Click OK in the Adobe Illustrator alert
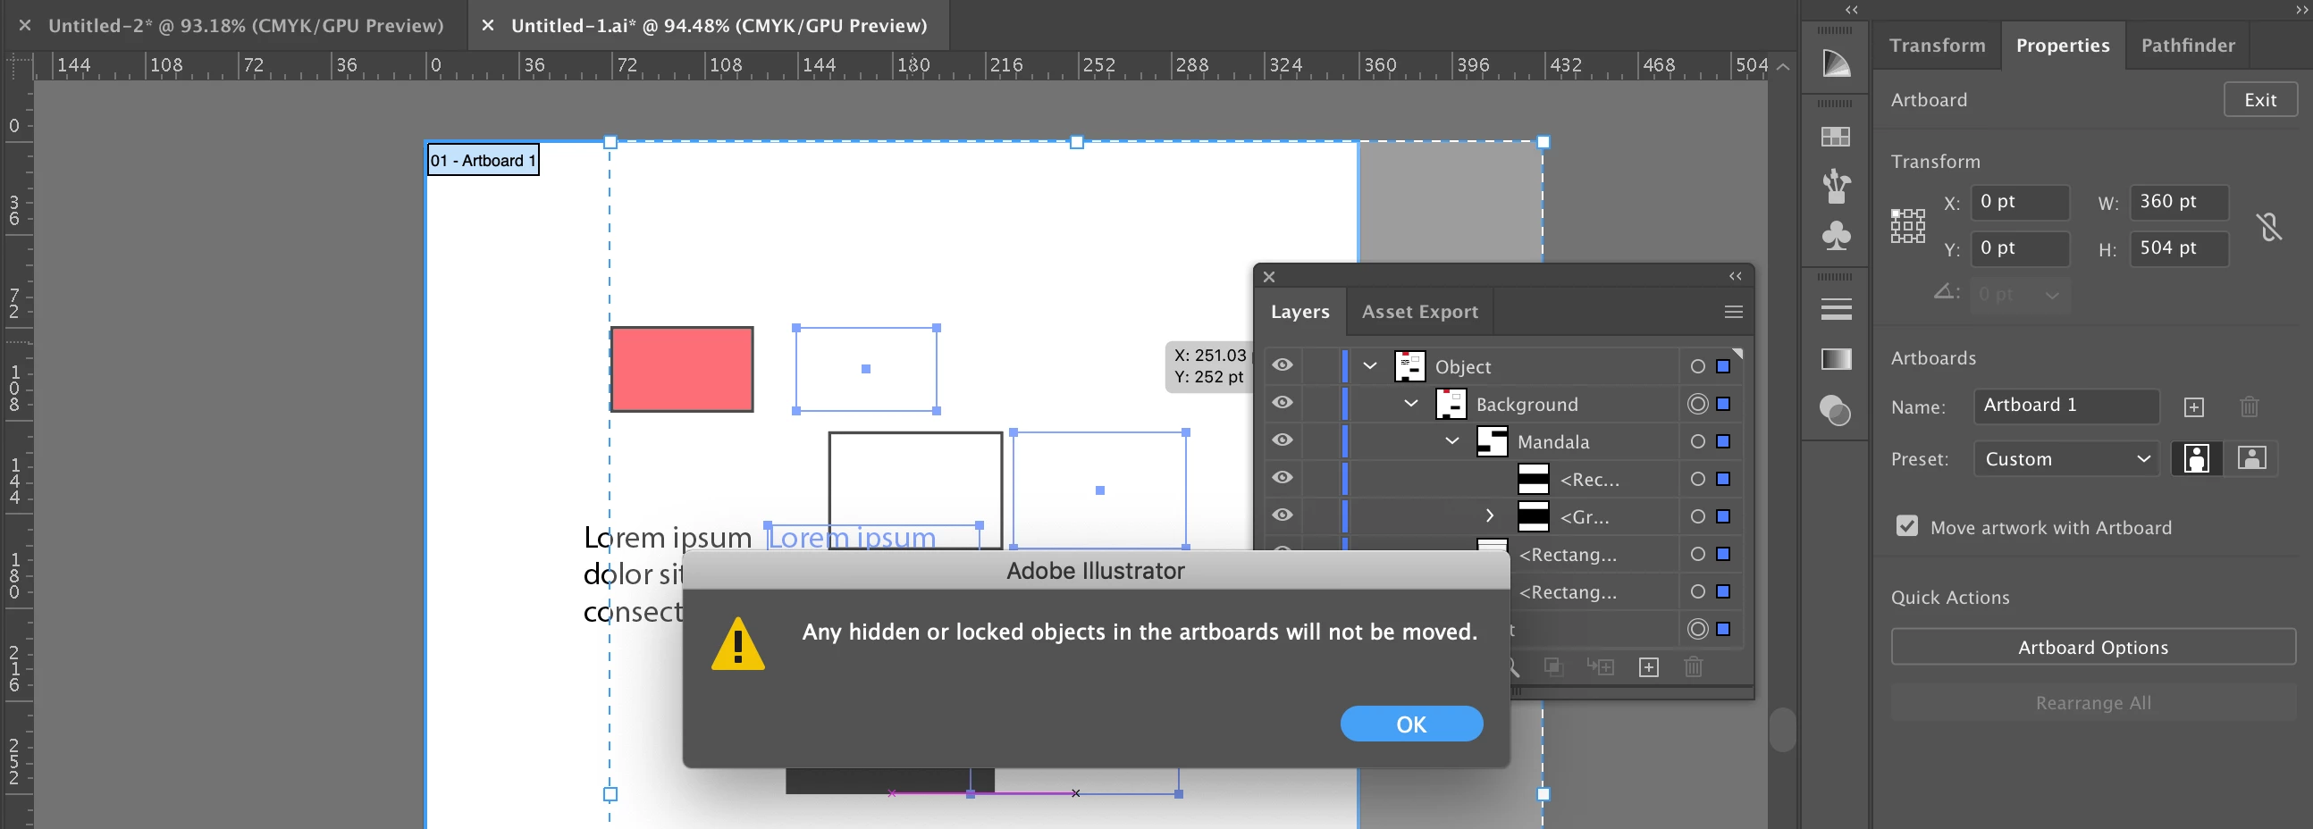 [1410, 724]
